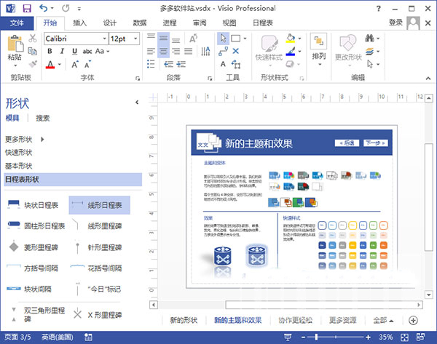
Task: Toggle align top button
Action: click(151, 37)
